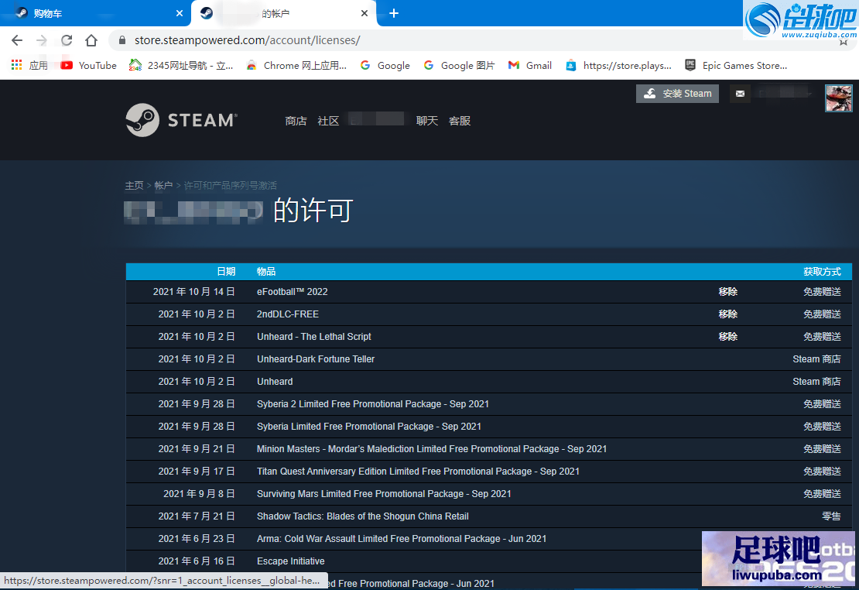Close the 购物车 tab
This screenshot has height=590, width=859.
(179, 13)
